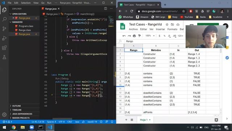Click the Java language mode in status bar
232x131 pixels.
click(x=77, y=122)
